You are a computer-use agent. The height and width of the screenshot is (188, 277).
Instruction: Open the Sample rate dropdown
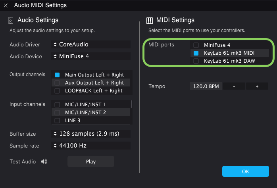pos(91,146)
